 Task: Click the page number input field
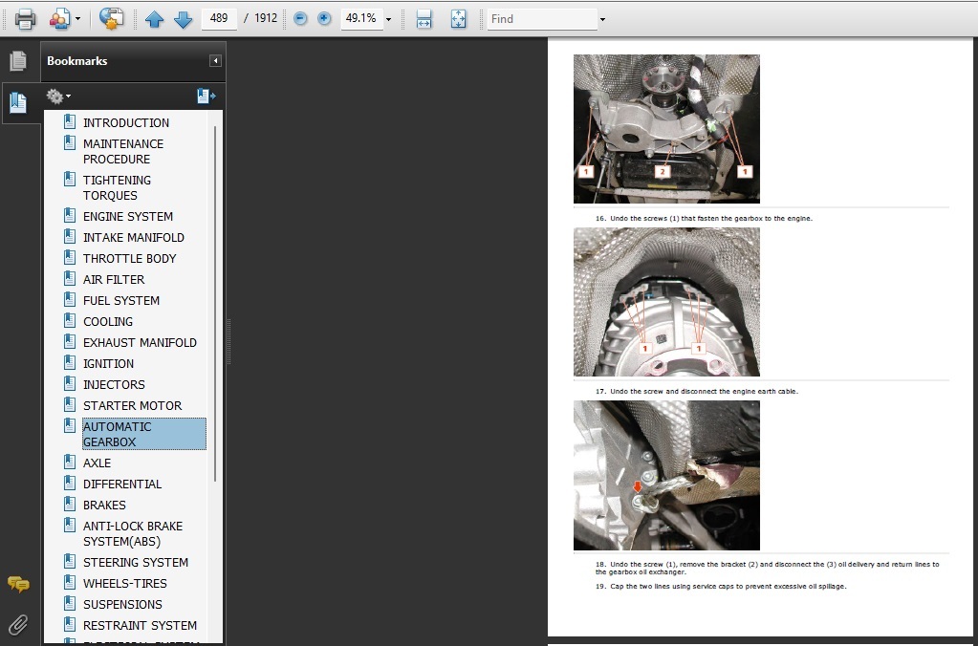(219, 18)
